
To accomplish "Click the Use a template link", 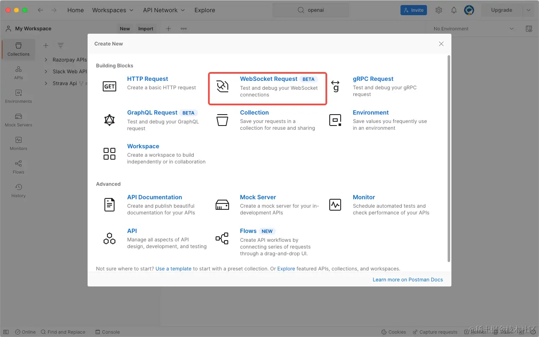I will pyautogui.click(x=173, y=268).
